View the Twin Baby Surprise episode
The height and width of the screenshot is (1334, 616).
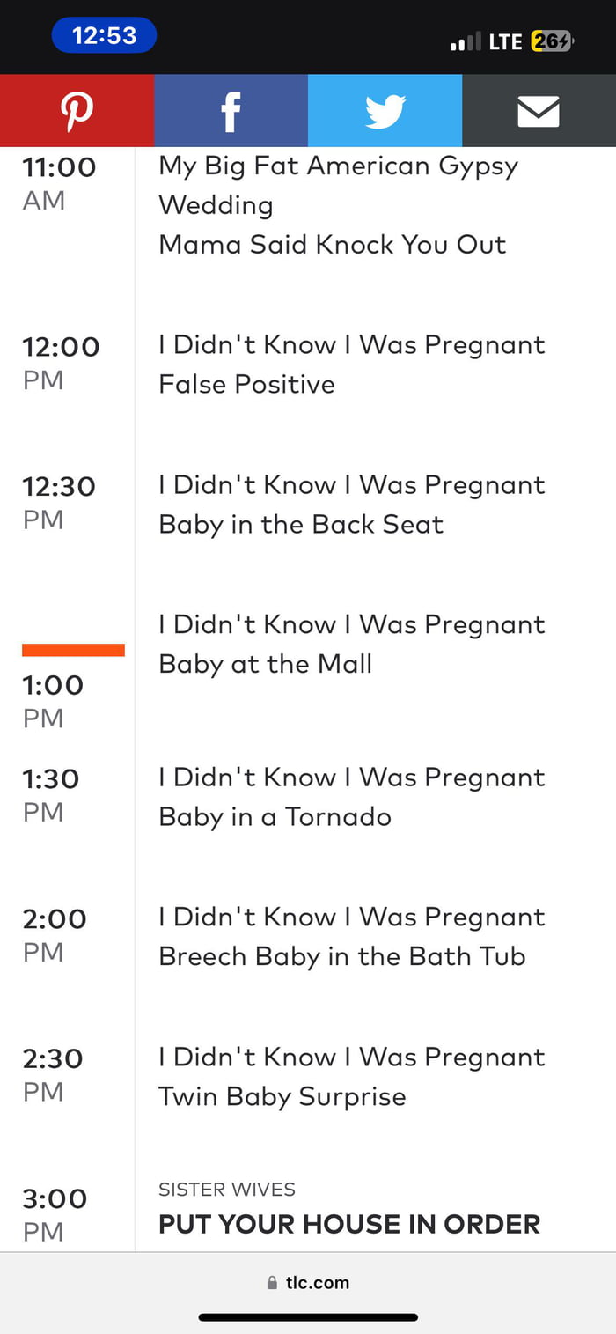coord(282,1096)
